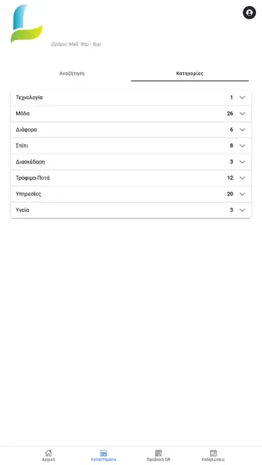Open the Προβολή QR code icon
Image resolution: width=262 pixels, height=465 pixels.
[158, 453]
